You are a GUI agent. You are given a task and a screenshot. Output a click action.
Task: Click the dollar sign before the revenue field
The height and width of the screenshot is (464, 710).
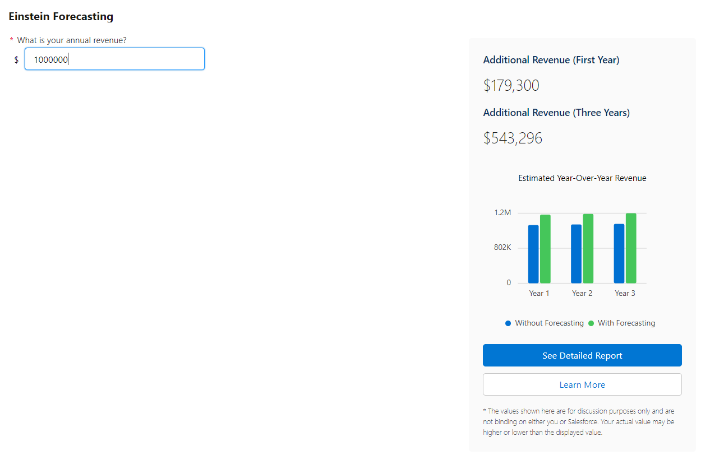tap(17, 59)
